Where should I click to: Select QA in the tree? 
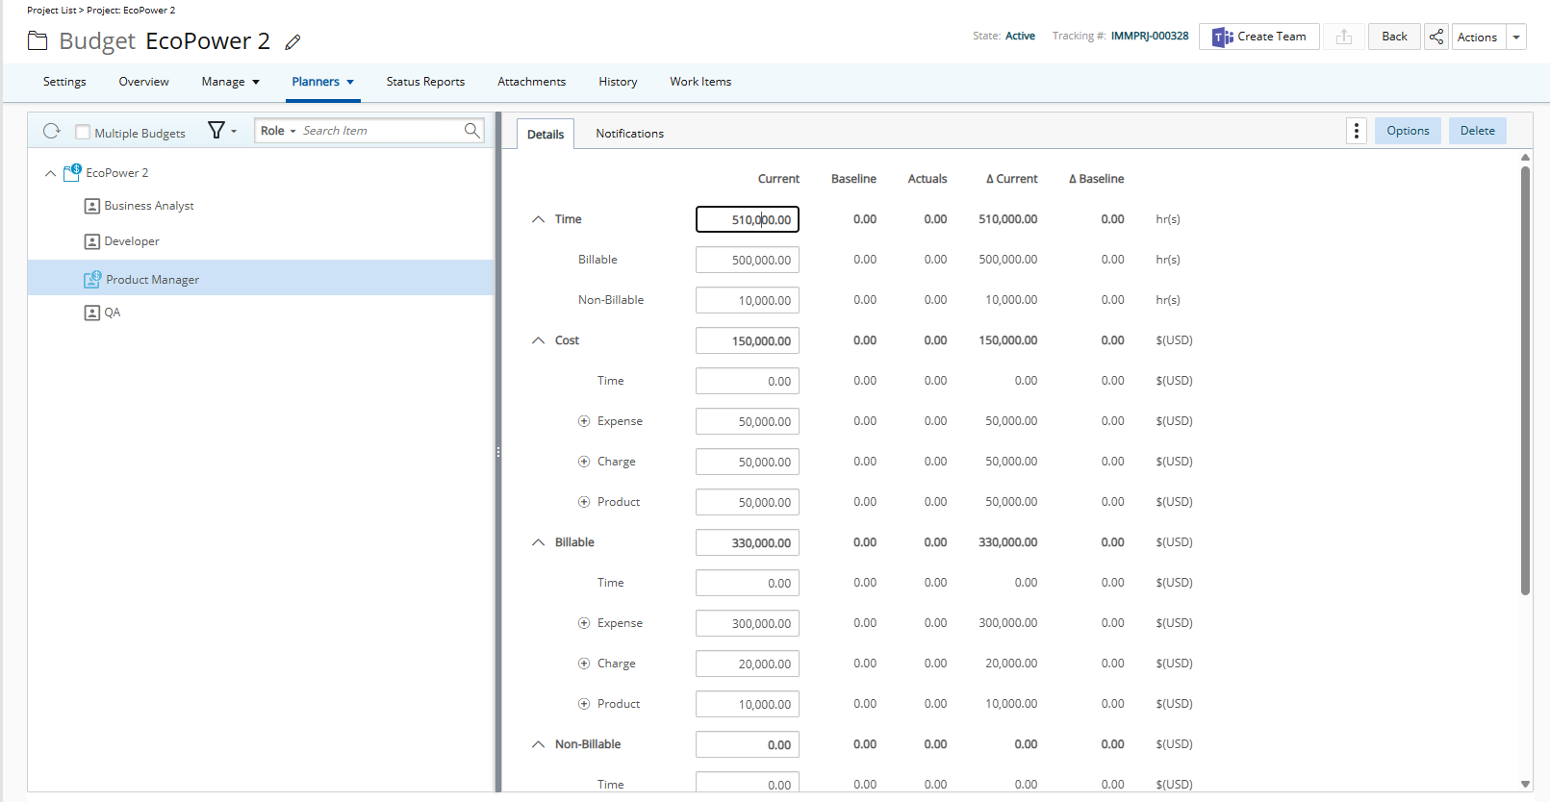click(113, 313)
